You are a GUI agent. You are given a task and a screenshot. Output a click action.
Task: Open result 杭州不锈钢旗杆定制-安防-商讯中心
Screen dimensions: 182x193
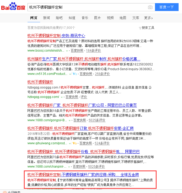click(56, 36)
